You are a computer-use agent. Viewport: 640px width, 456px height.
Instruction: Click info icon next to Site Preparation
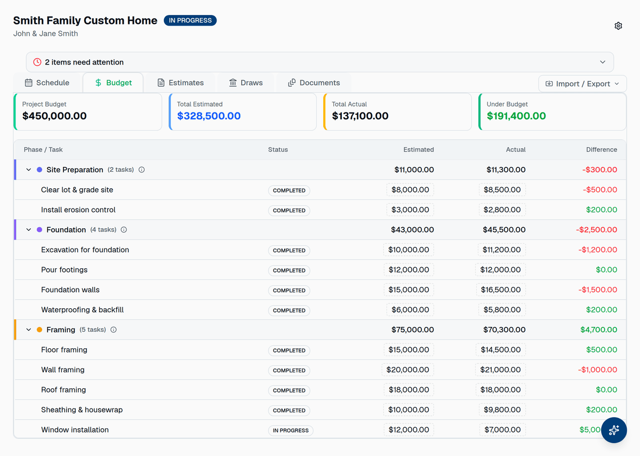[142, 170]
